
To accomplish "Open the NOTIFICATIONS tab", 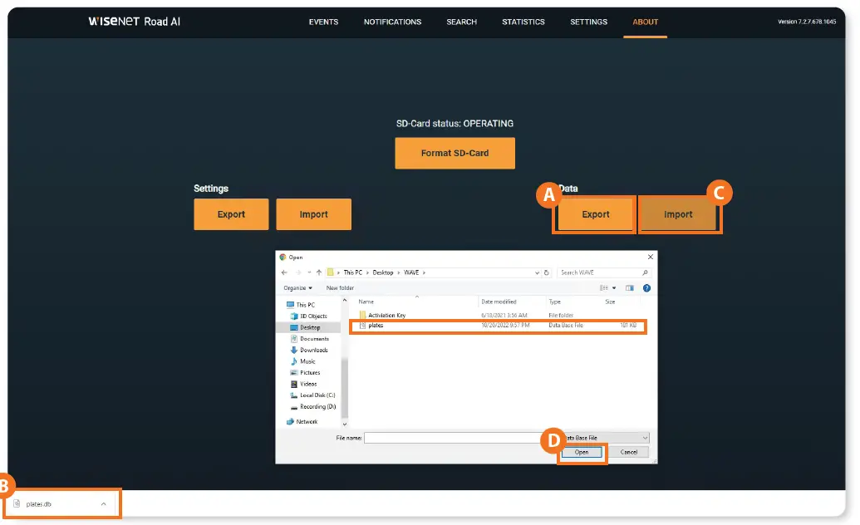I will click(x=392, y=22).
